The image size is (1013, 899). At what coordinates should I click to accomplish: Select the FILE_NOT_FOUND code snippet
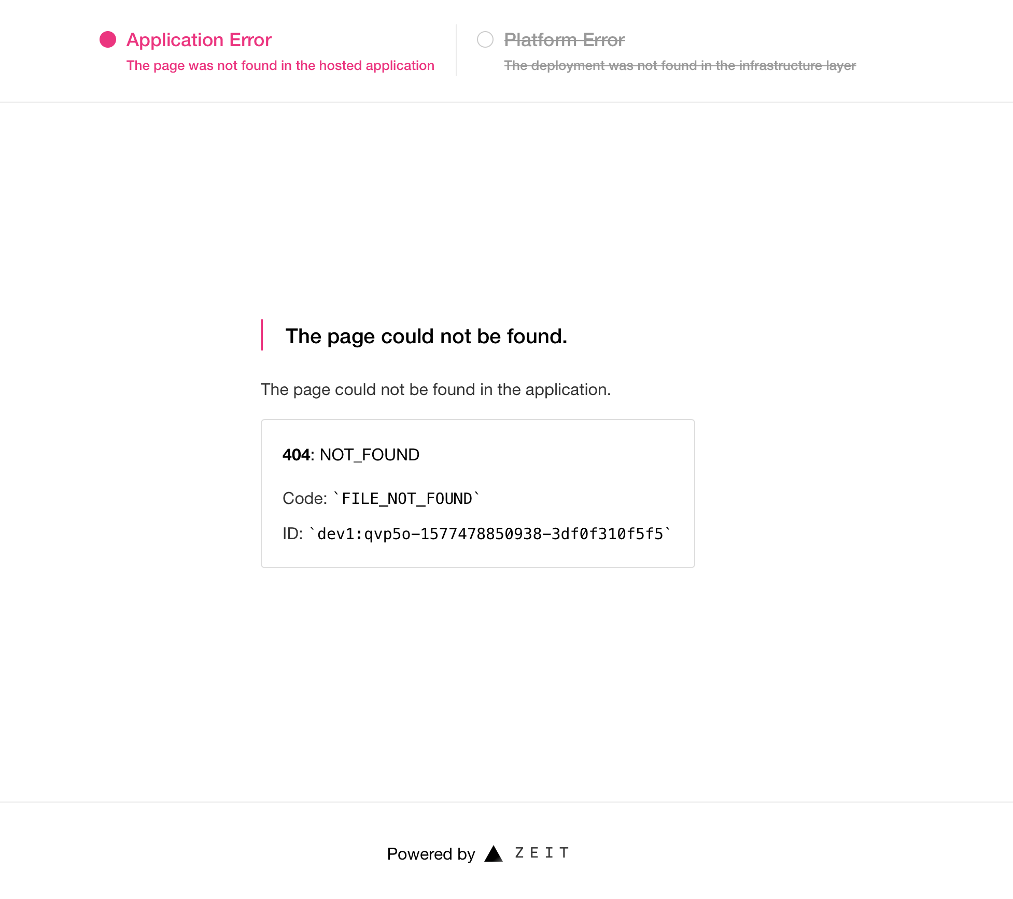[x=407, y=498]
